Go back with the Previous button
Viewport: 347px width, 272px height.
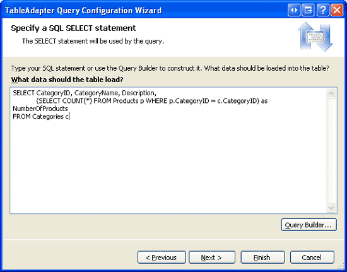click(162, 257)
